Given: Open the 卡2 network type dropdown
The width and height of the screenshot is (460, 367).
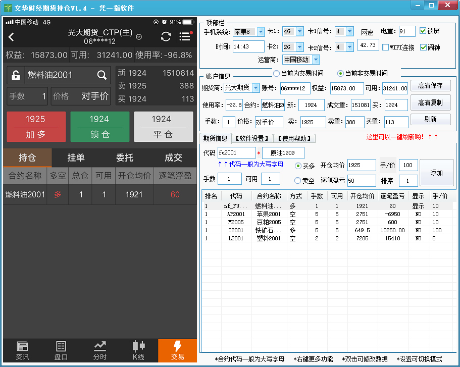Looking at the screenshot, I should [x=299, y=47].
